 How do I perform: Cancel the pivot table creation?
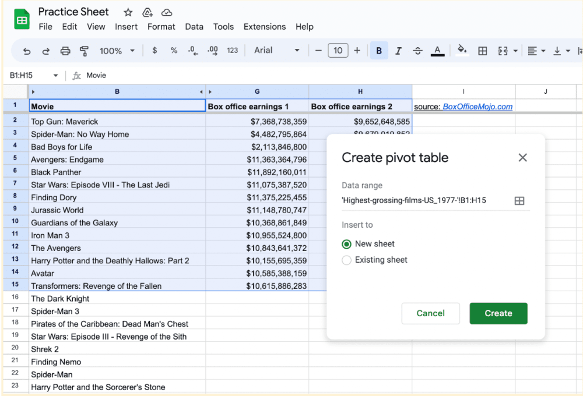pyautogui.click(x=431, y=313)
